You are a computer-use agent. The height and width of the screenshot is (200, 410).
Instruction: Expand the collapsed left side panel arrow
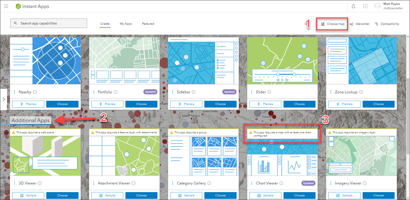click(x=4, y=99)
